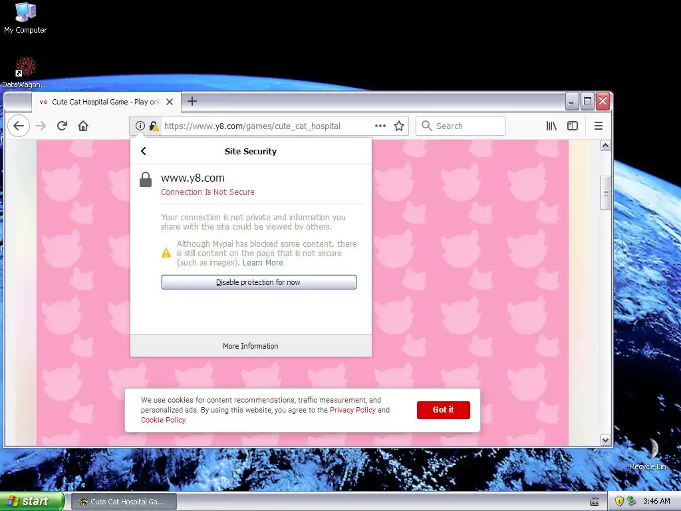Open More Information in security panel

251,346
